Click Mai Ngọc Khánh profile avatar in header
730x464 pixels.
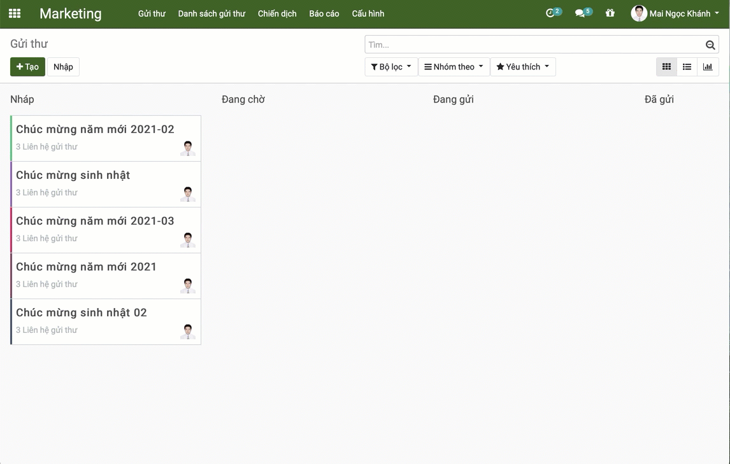[x=639, y=13]
